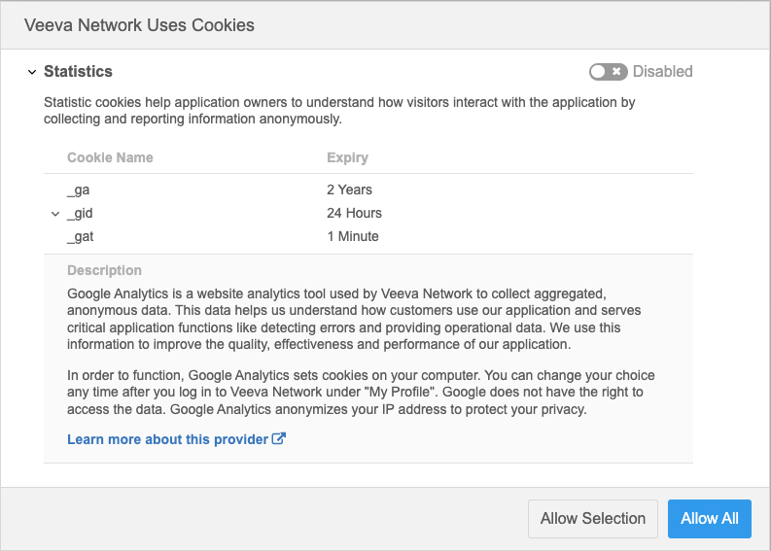The image size is (771, 551).
Task: Open Learn more about this provider
Action: click(167, 439)
